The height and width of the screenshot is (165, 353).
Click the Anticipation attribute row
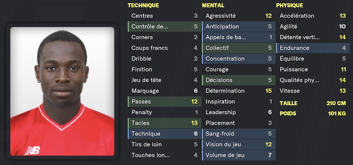tap(239, 26)
